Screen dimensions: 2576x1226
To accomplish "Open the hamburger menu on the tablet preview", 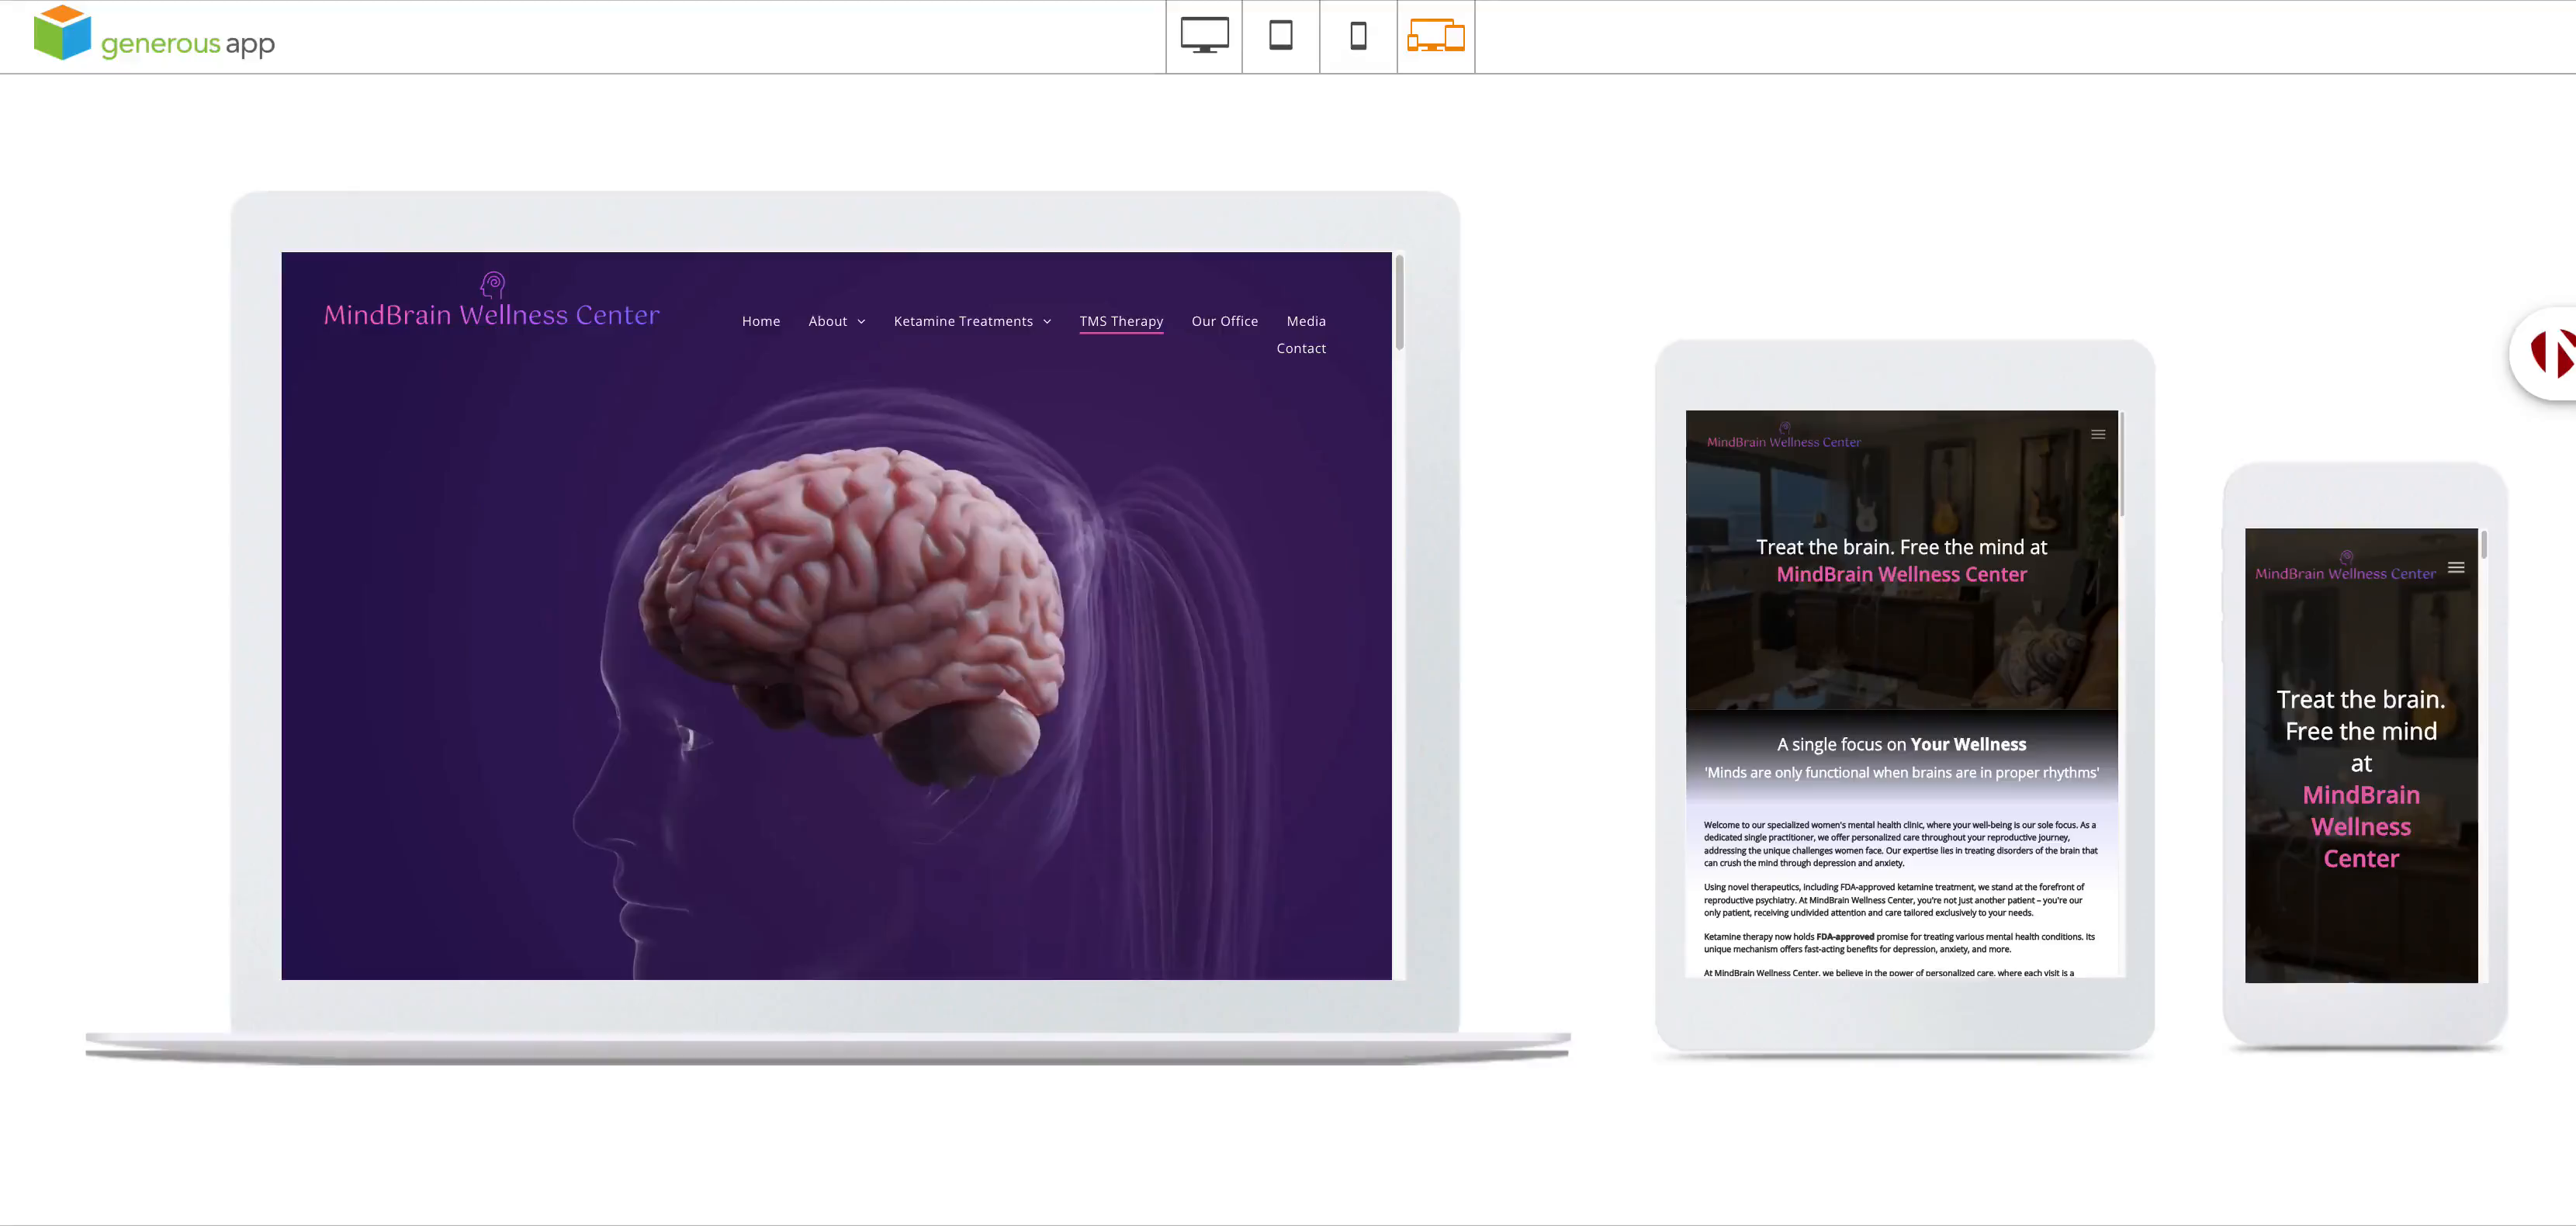I will [2098, 434].
